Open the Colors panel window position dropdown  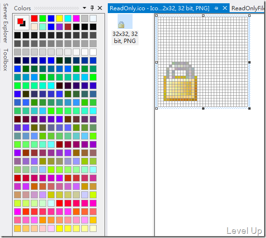click(x=84, y=8)
